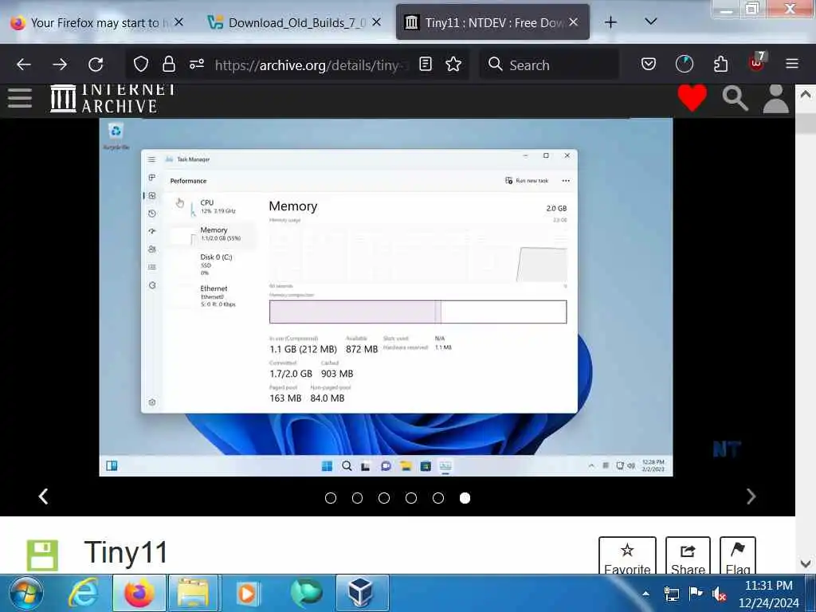Select sixth carousel dot

(x=465, y=498)
